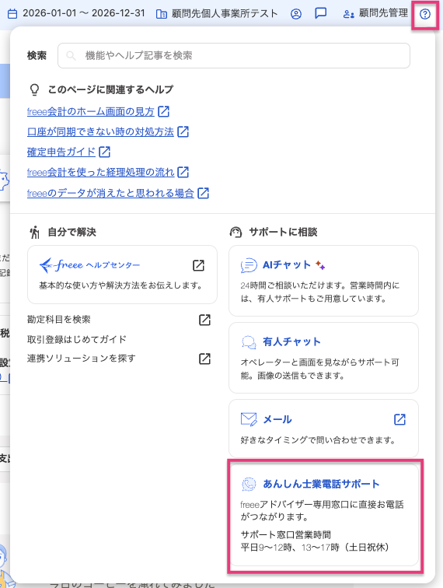Click the office building icon near 顧問先個人事業所テスト
This screenshot has width=443, height=588.
pos(162,14)
